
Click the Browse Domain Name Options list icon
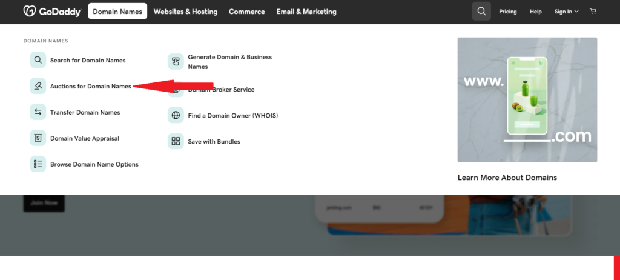pos(38,164)
